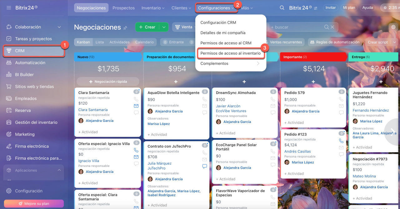Image resolution: width=400 pixels, height=209 pixels.
Task: Click the Entrante counter filter
Action: [x=174, y=42]
